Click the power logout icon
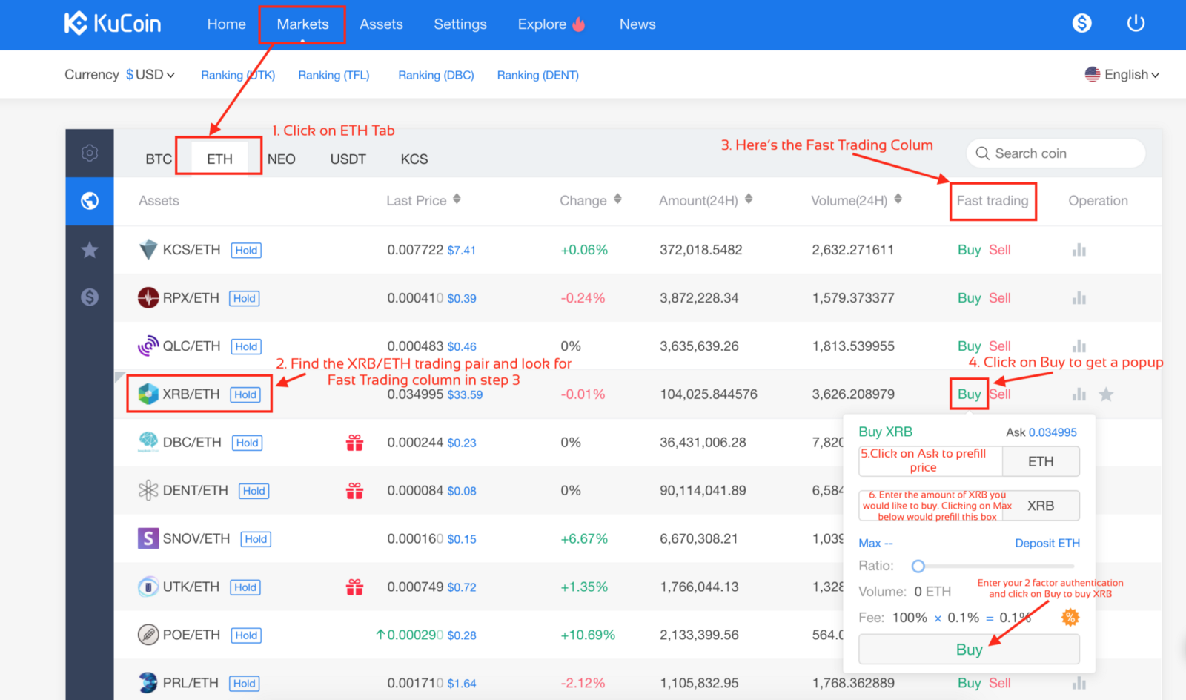Screen dimensions: 1186x700 1136,23
